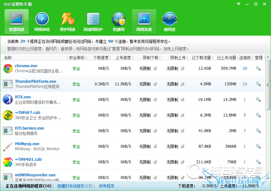Open the 网络体检 network checkup tool
271x191 pixels.
pyautogui.click(x=42, y=22)
